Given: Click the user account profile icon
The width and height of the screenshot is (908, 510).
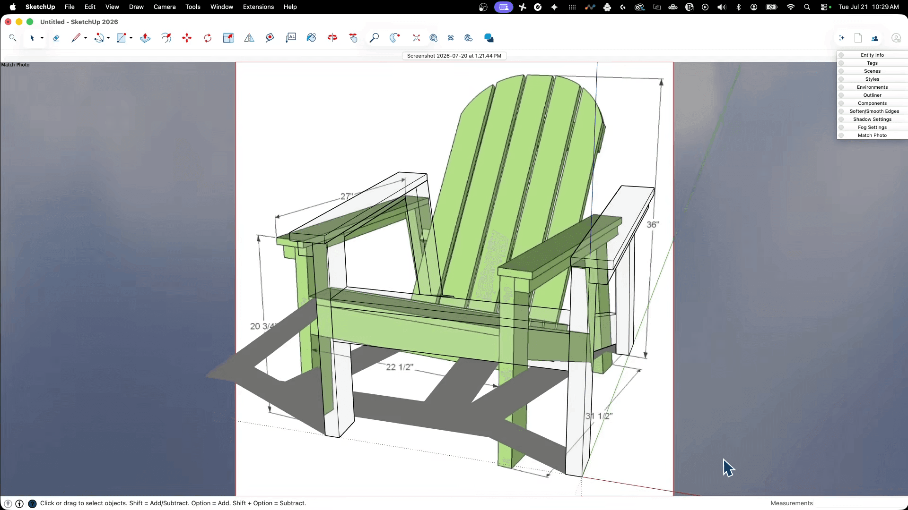Looking at the screenshot, I should pyautogui.click(x=896, y=38).
